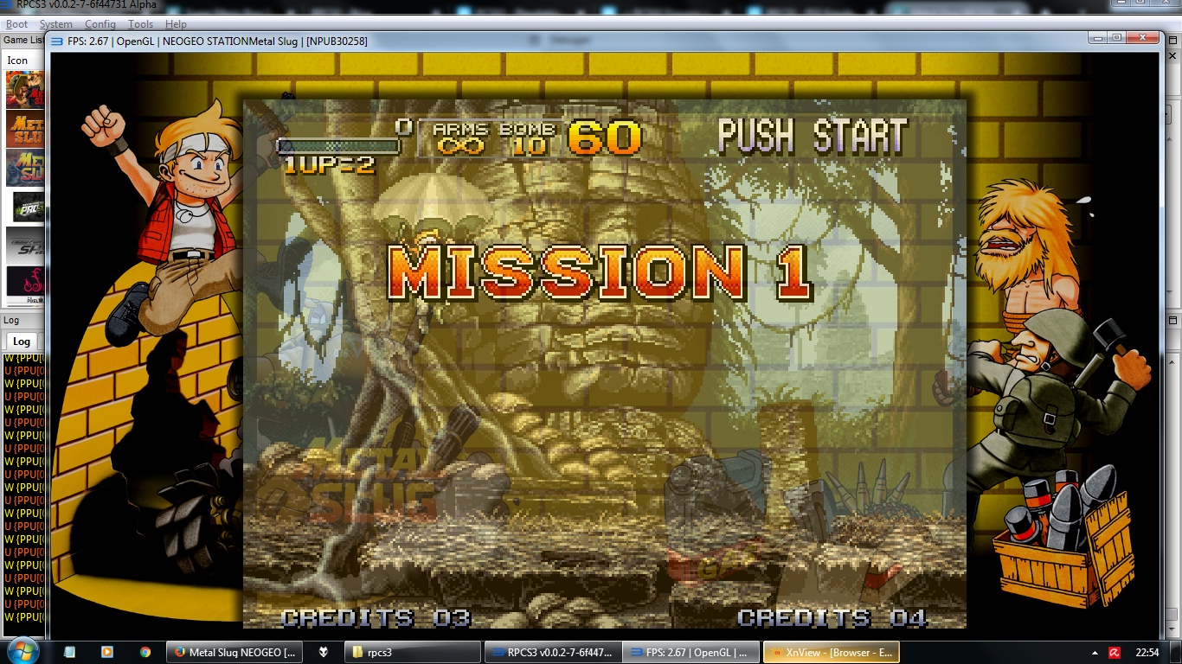Click the RPCS3 main window title bar icon
This screenshot has width=1182, height=664.
pos(7,5)
